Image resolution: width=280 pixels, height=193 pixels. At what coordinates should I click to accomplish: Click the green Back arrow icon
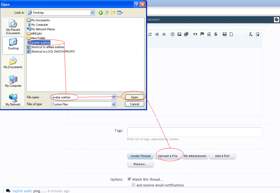[x=101, y=13]
